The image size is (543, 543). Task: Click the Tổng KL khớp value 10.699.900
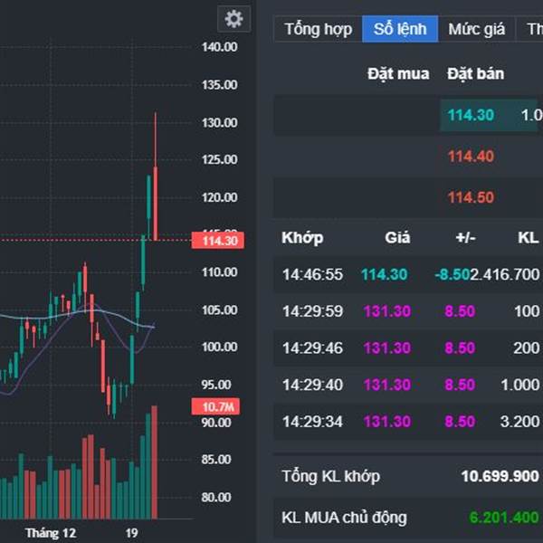[500, 476]
